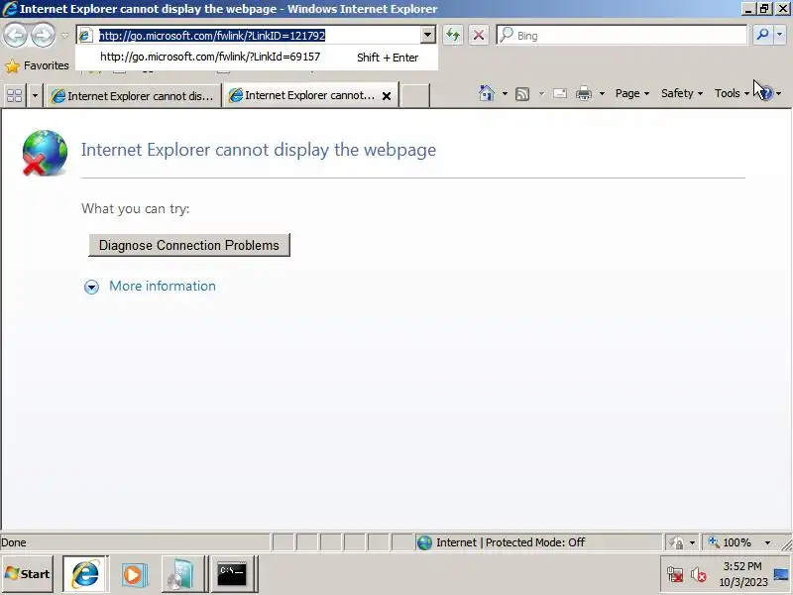Open the recent pages dropdown arrow
Screen dimensions: 793x595
(x=64, y=36)
